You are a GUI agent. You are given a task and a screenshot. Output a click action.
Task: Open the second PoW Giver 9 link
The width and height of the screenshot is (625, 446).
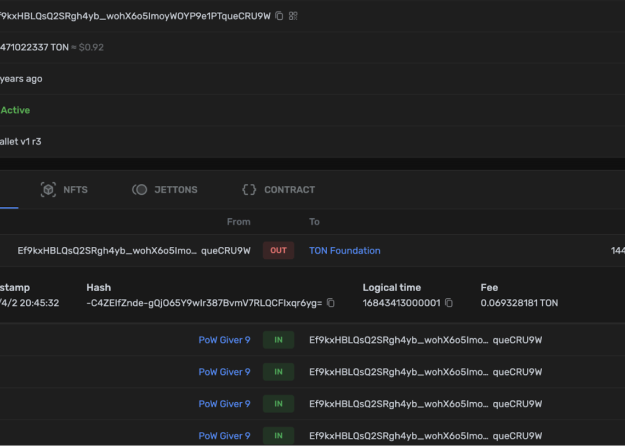coord(224,372)
